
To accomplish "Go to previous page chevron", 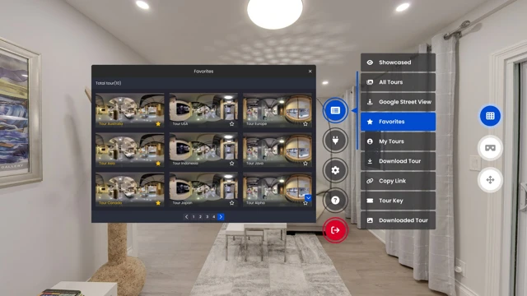I will (187, 217).
